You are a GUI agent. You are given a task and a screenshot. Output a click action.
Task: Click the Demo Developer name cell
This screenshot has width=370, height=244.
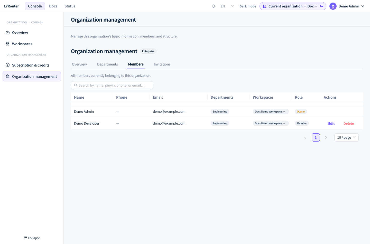click(x=87, y=123)
